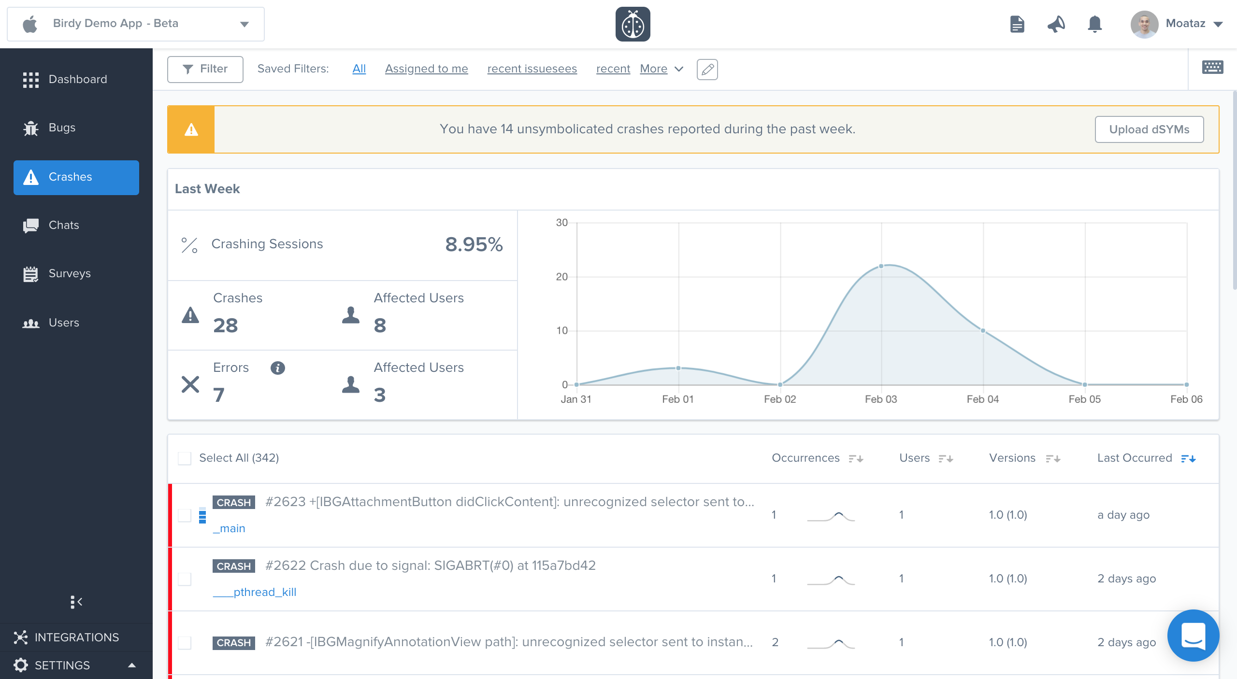
Task: Select the All saved filters tab
Action: point(358,69)
